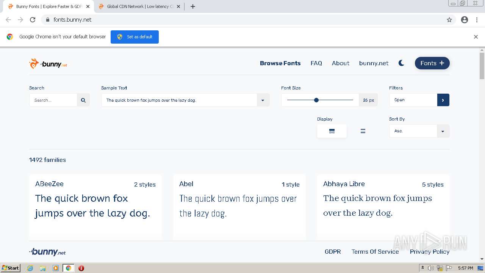The height and width of the screenshot is (273, 485).
Task: Open Privacy Policy footer link
Action: point(430,251)
